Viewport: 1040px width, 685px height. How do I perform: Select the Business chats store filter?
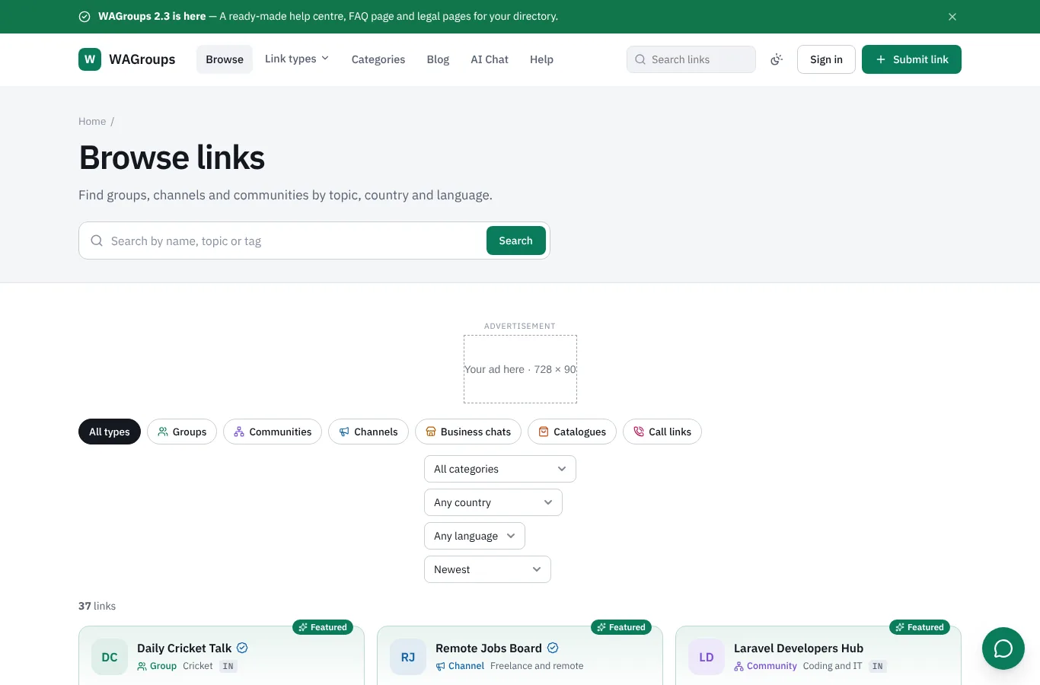coord(468,432)
